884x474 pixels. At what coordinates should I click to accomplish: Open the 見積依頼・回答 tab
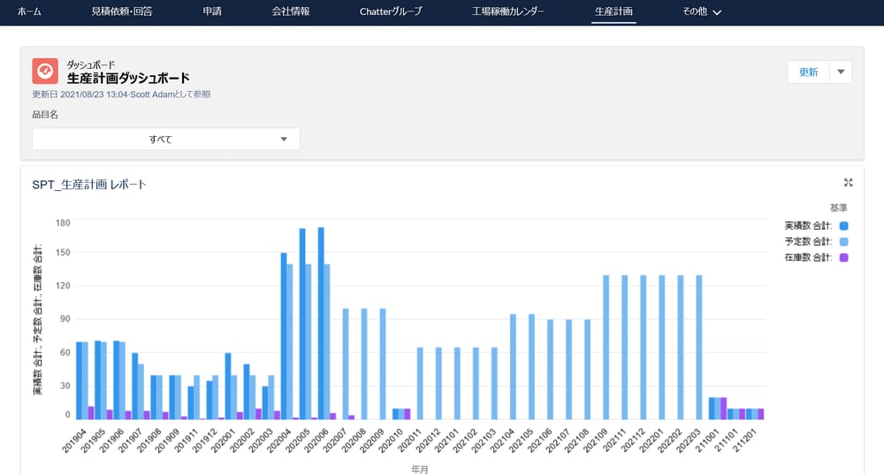tap(122, 12)
